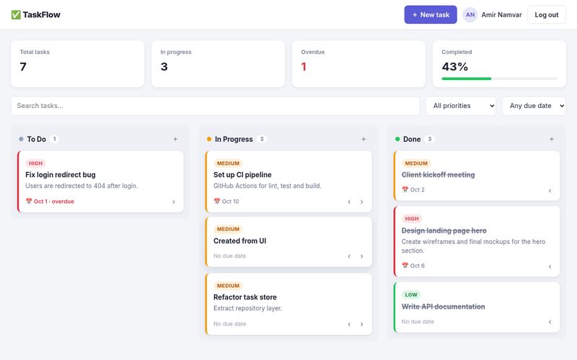Click calendar icon beside Oct 10
This screenshot has height=360, width=577.
pyautogui.click(x=217, y=201)
